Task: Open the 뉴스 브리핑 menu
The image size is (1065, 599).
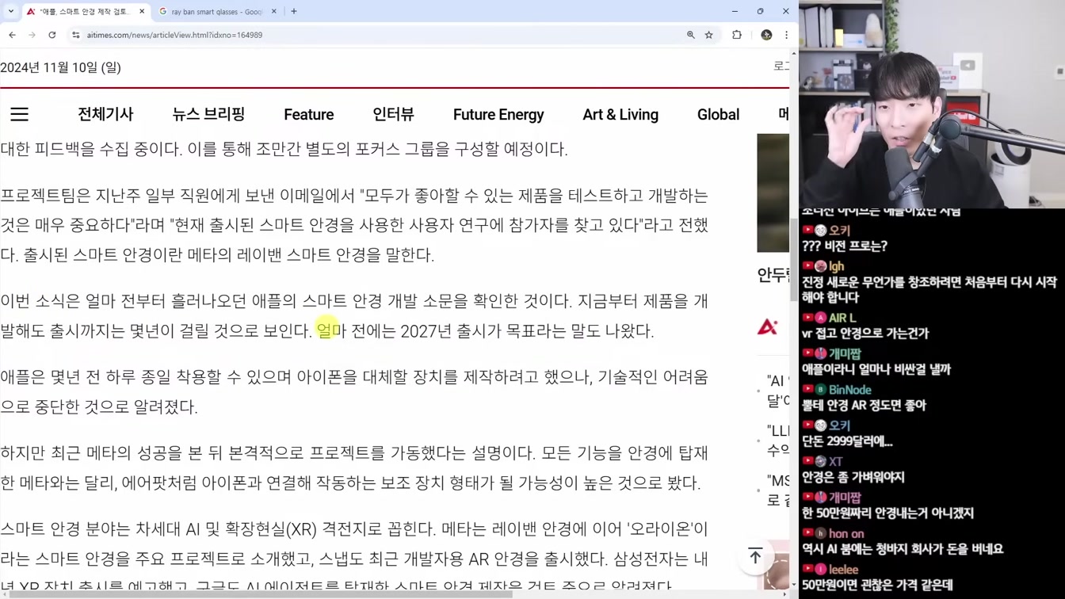Action: 208,115
